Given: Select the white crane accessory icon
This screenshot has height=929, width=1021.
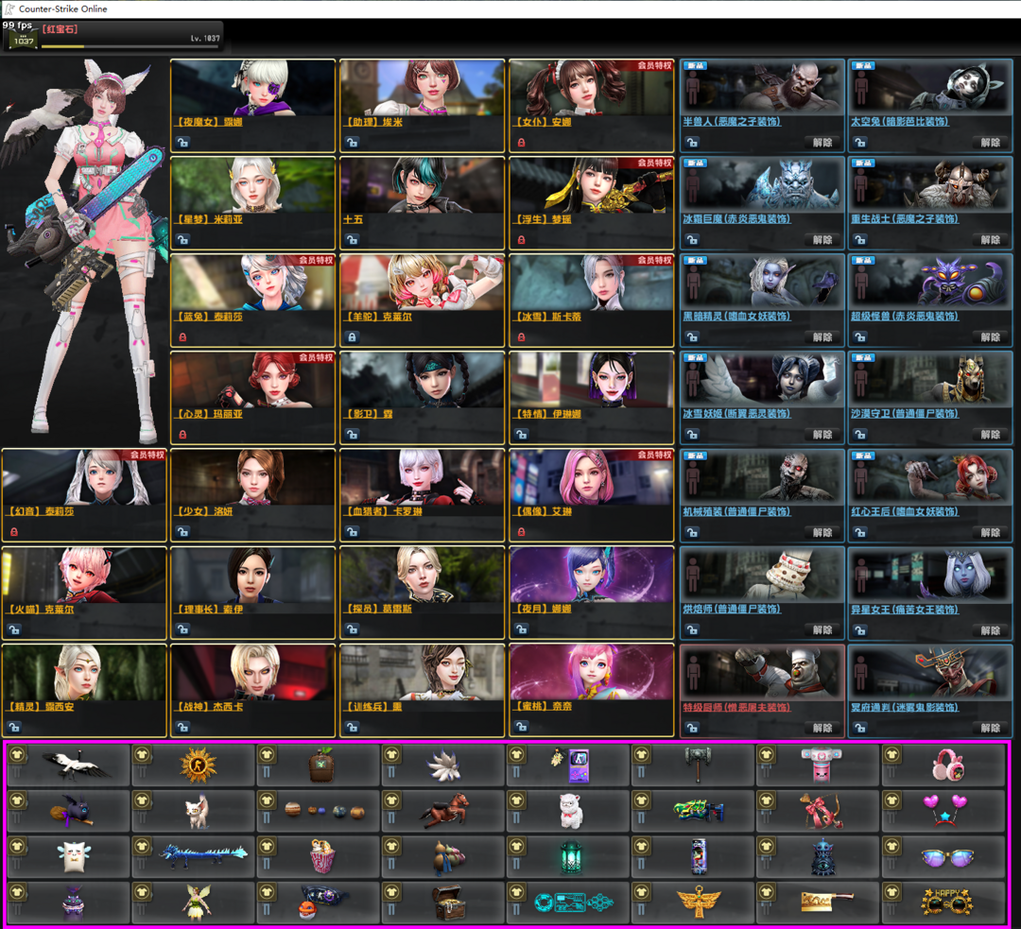Looking at the screenshot, I should (x=78, y=766).
